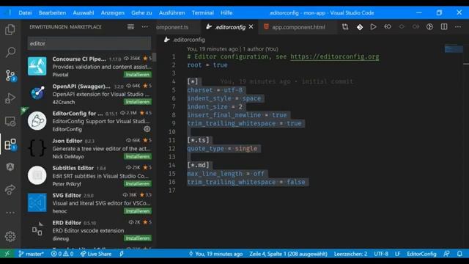Image resolution: width=469 pixels, height=264 pixels.
Task: Install the Concourse CI Pipeline extension
Action: pos(138,75)
